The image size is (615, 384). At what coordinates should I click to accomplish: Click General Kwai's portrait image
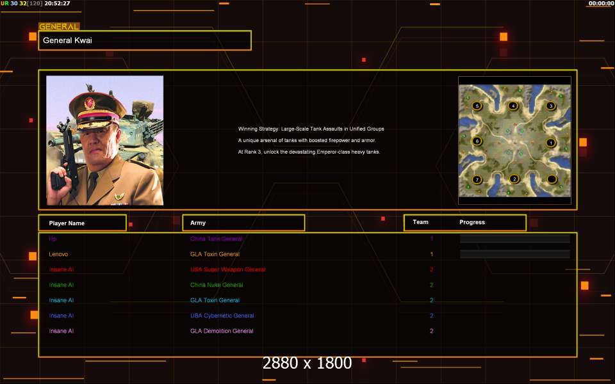pyautogui.click(x=104, y=140)
